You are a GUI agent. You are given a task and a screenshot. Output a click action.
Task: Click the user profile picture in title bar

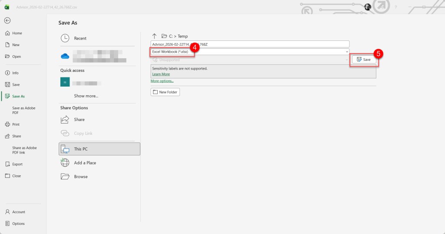(x=368, y=7)
